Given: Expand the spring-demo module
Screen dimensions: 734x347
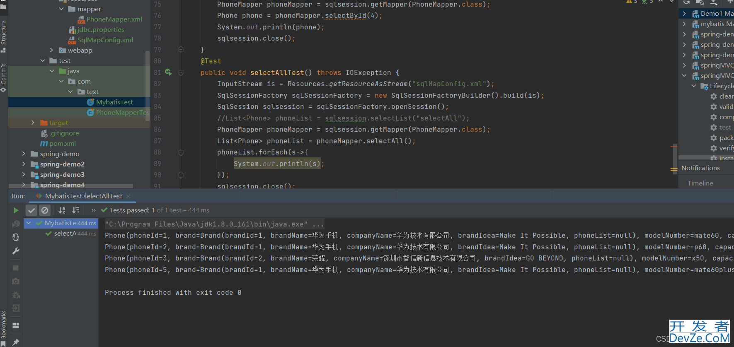Looking at the screenshot, I should pos(24,154).
